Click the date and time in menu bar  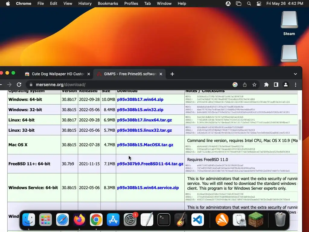285,4
